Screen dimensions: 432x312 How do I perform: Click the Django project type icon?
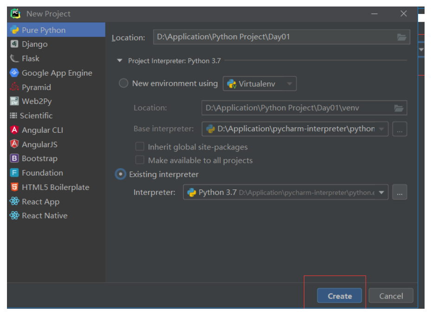(14, 44)
